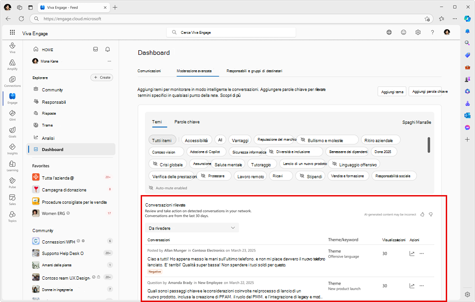The width and height of the screenshot is (475, 302).
Task: Open Connections app in left rail
Action: (x=12, y=82)
